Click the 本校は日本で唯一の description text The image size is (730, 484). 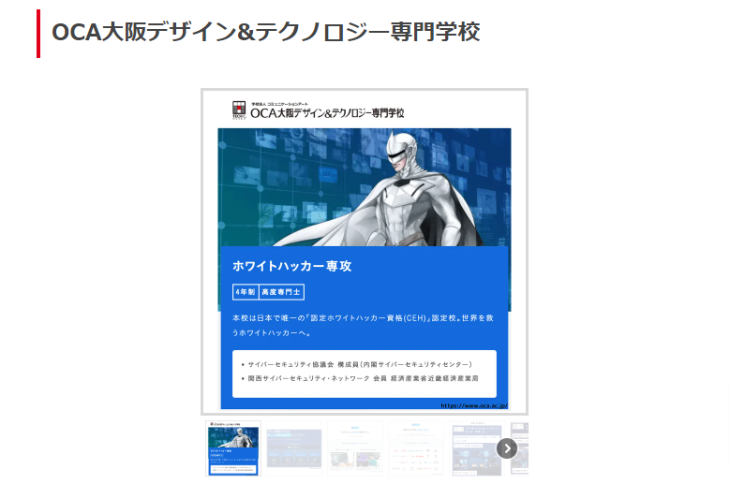click(x=364, y=326)
